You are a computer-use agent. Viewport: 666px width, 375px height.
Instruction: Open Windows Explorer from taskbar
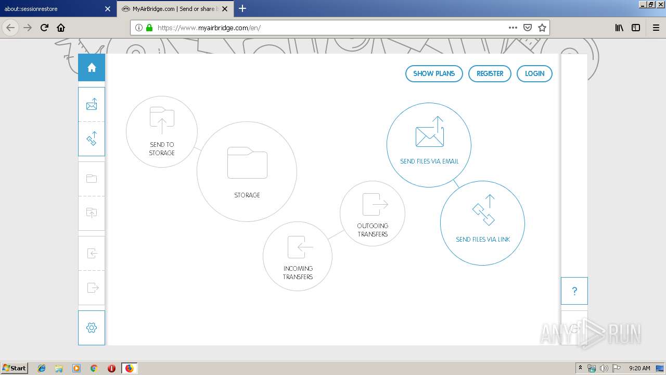[59, 368]
